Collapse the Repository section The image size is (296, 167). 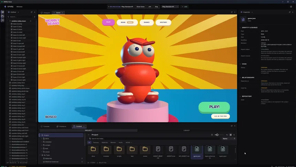tap(240, 96)
